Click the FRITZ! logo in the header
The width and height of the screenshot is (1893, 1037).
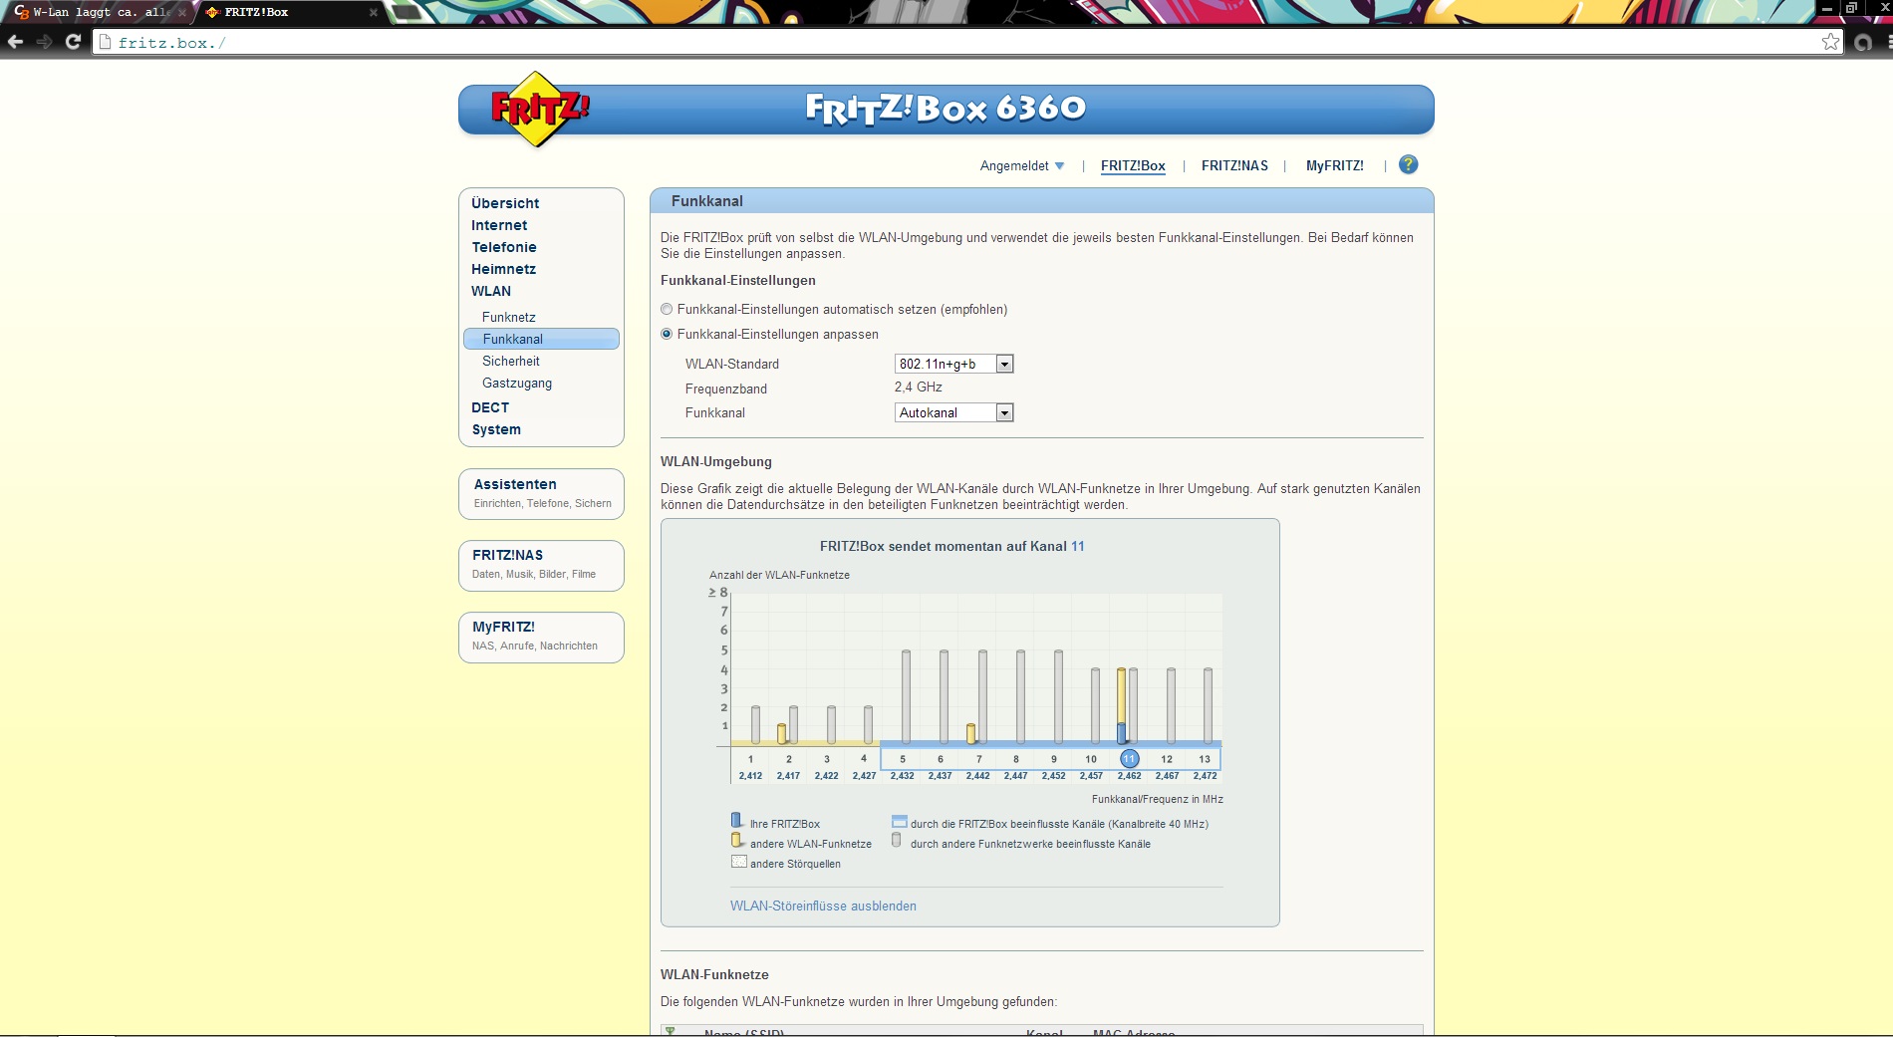tap(539, 109)
